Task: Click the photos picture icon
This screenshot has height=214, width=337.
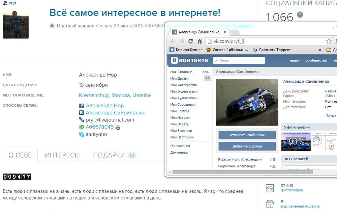Action: 270,188
